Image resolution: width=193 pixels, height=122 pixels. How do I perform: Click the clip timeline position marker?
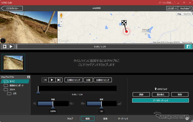tap(38, 92)
